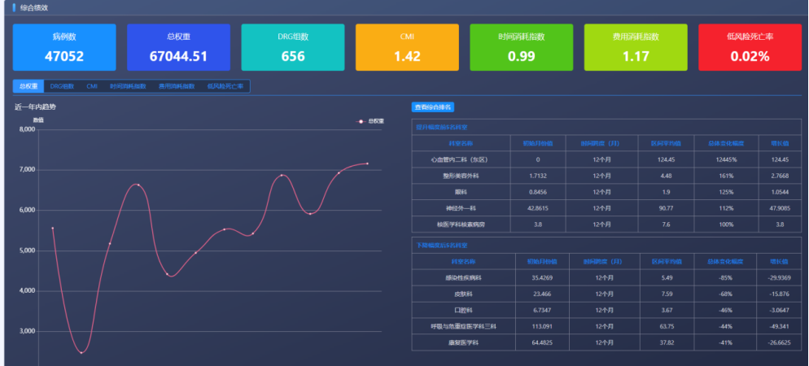809x366 pixels.
Task: Click the 64.4825 initial month value
Action: click(542, 342)
